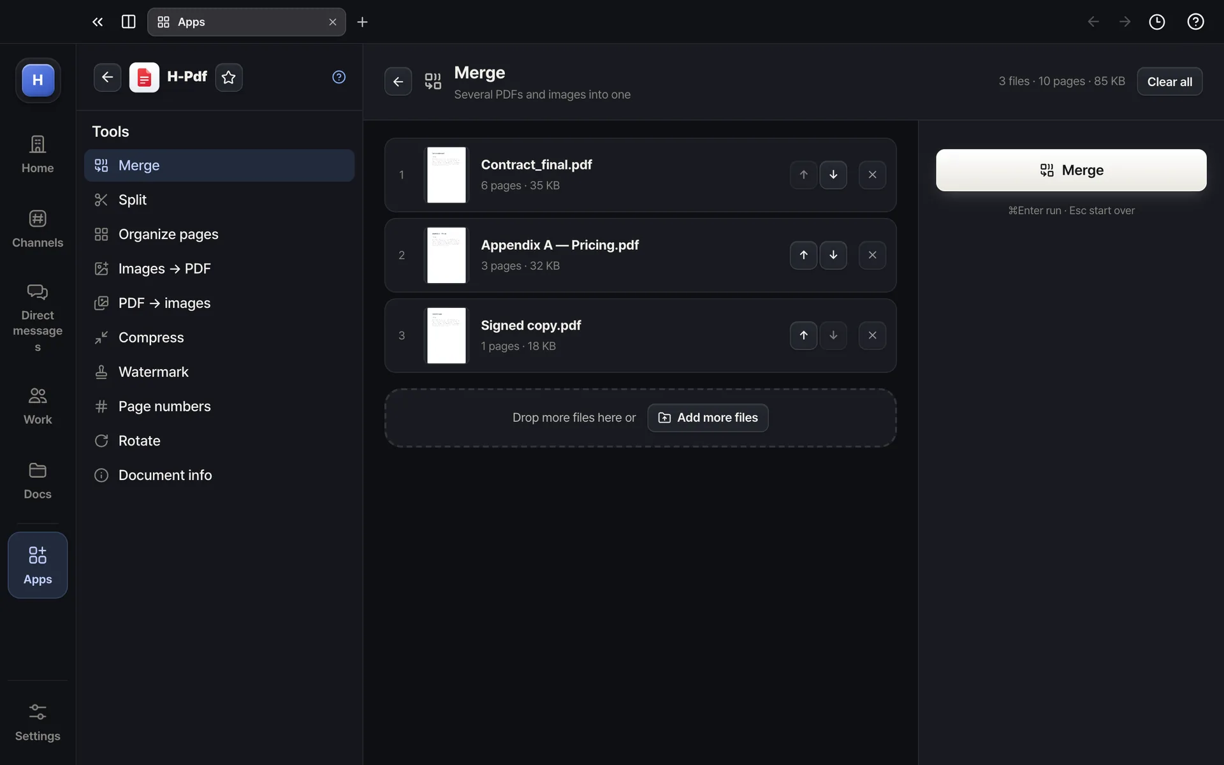Click Clear all button
Image resolution: width=1224 pixels, height=765 pixels.
1169,82
